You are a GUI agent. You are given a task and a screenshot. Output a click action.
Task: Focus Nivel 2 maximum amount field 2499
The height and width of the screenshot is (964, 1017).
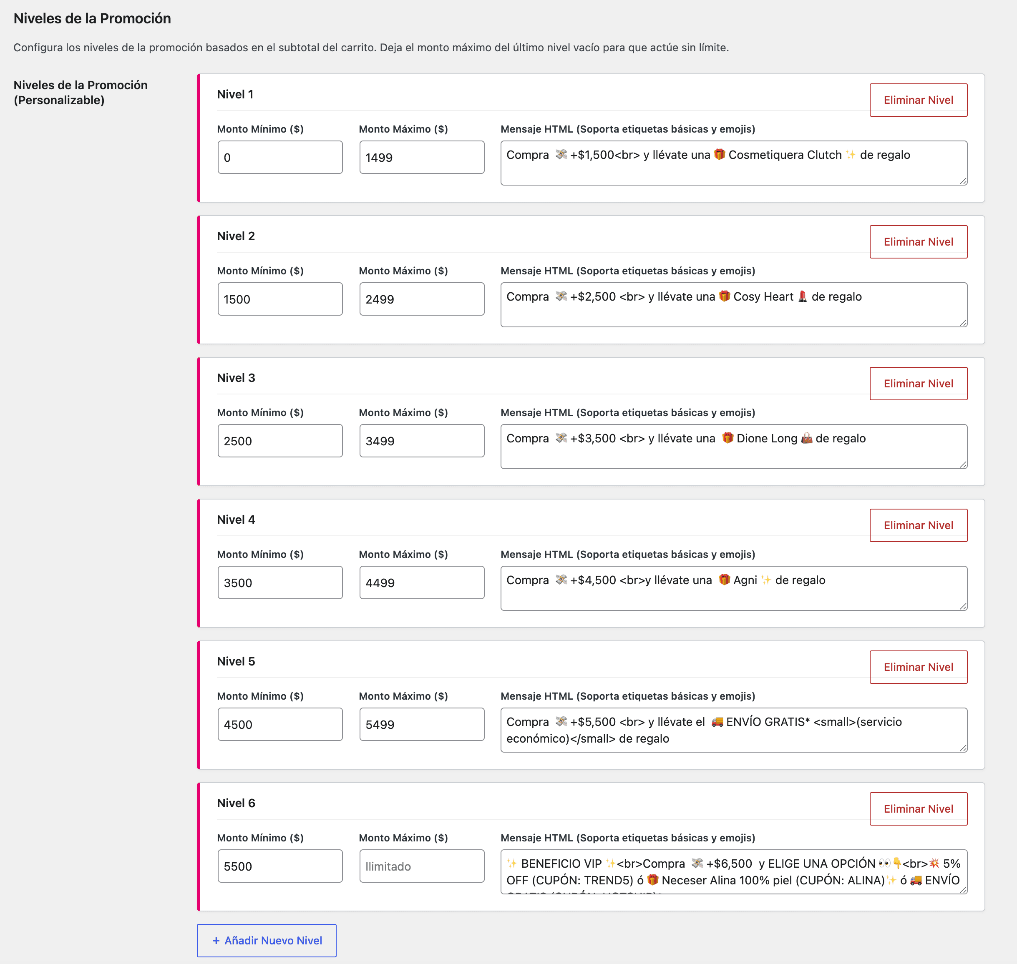point(422,299)
